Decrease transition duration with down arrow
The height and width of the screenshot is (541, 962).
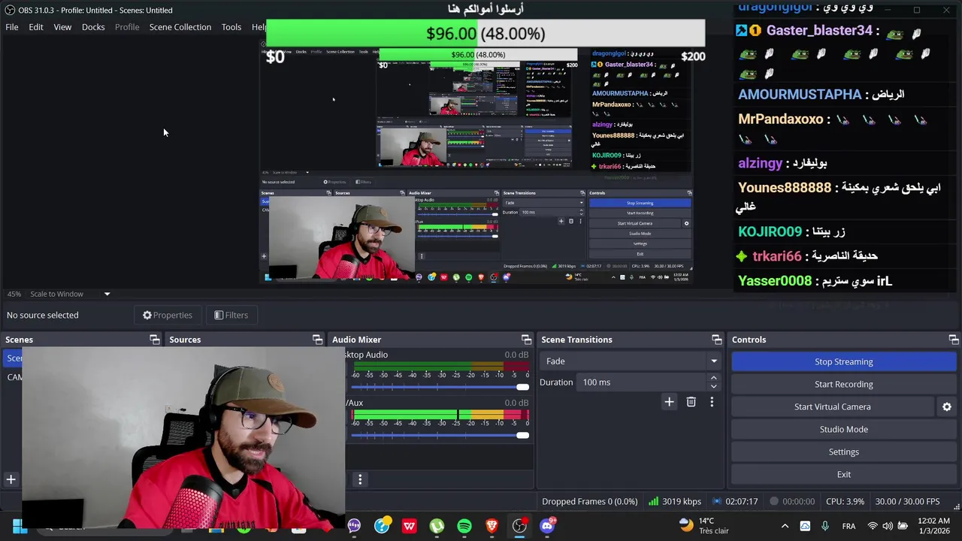point(713,387)
